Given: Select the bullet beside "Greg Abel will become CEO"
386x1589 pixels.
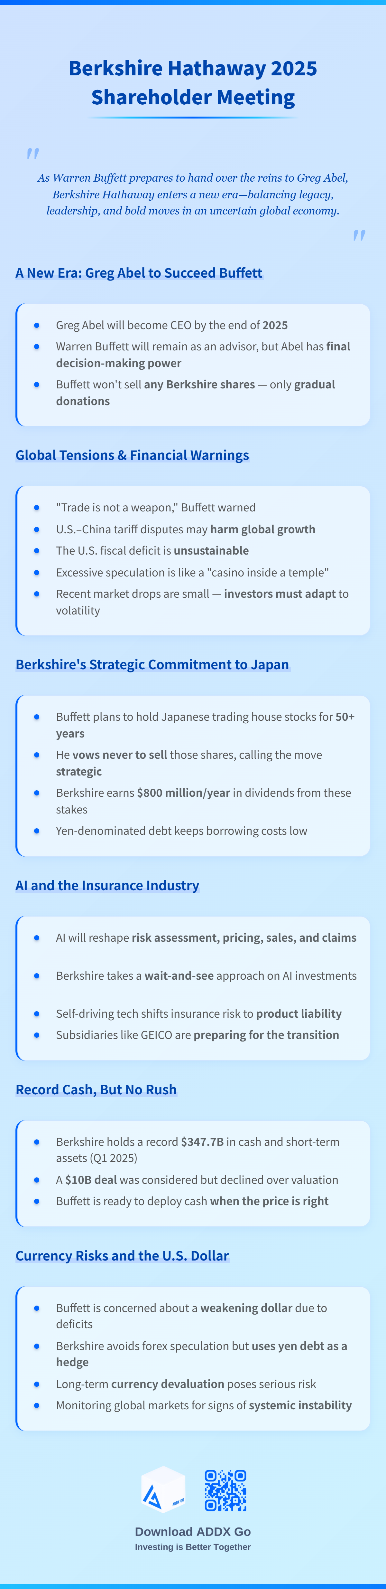Looking at the screenshot, I should pyautogui.click(x=37, y=325).
